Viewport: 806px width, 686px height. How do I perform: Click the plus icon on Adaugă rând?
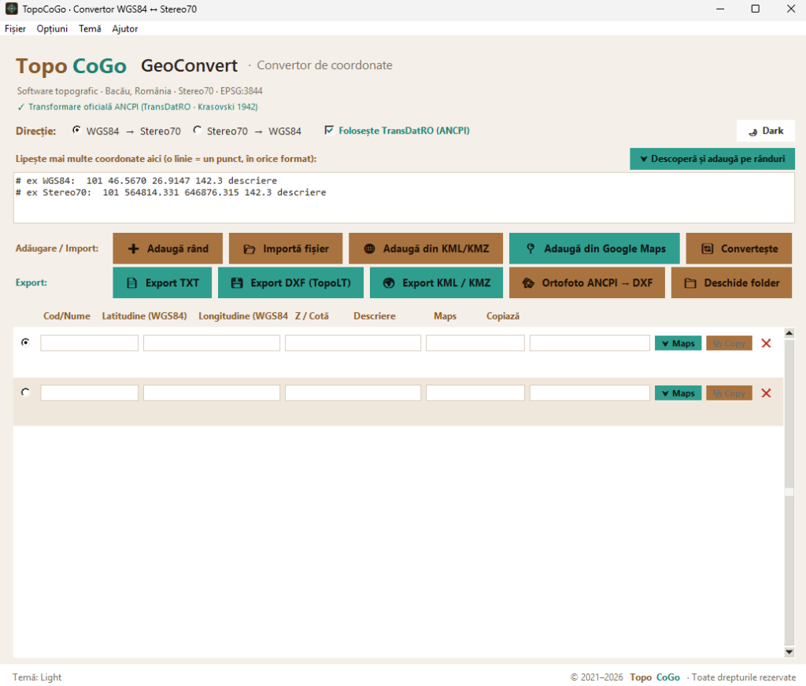pyautogui.click(x=133, y=249)
